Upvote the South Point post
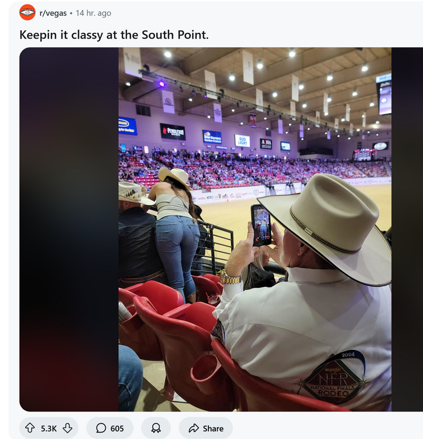The height and width of the screenshot is (439, 423). [30, 428]
